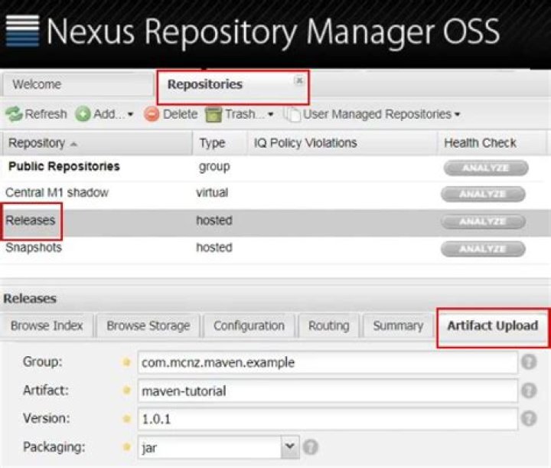The height and width of the screenshot is (468, 551).
Task: Open the Browse Storage tab
Action: coord(148,326)
